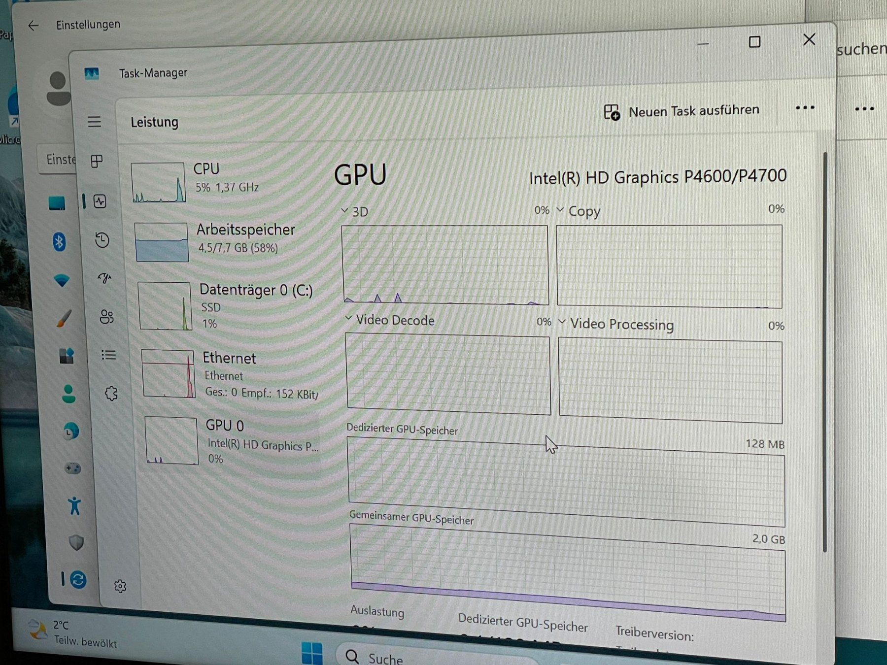
Task: Click the user avatar in Einstellungen
Action: point(58,88)
